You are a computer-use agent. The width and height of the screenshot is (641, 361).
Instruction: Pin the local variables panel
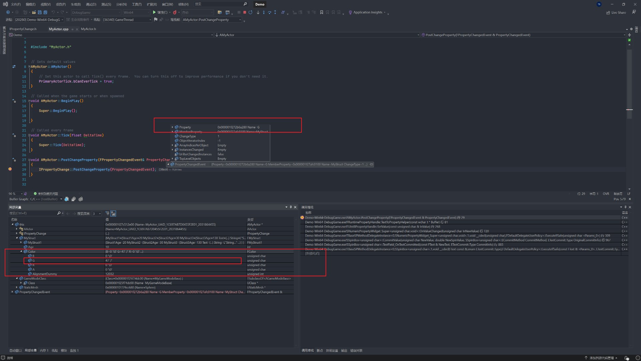tap(290, 207)
